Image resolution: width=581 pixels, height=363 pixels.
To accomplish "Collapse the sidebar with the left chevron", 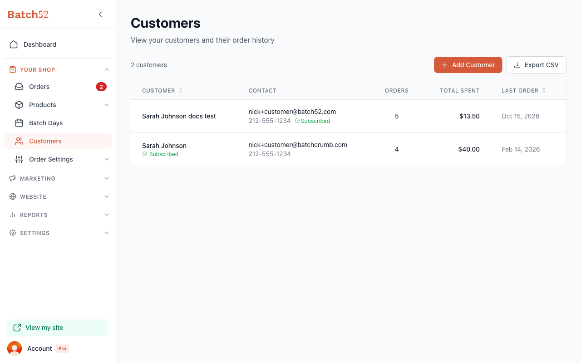I will pos(100,15).
